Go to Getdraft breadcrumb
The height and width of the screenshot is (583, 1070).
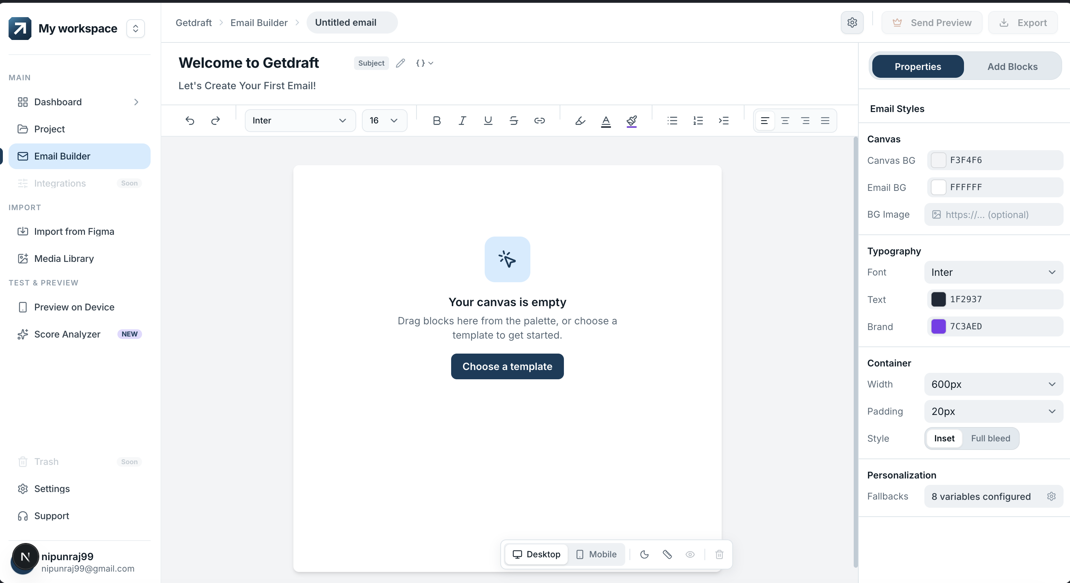click(193, 22)
